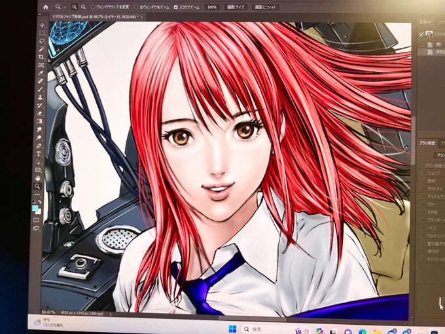Select the Rectangle shape tool
The image size is (445, 334).
point(38,170)
